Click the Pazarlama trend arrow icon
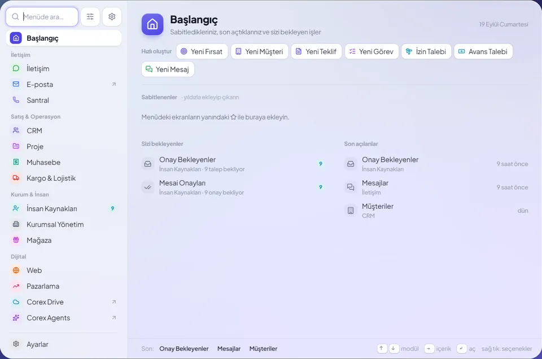The image size is (542, 359). click(x=16, y=286)
